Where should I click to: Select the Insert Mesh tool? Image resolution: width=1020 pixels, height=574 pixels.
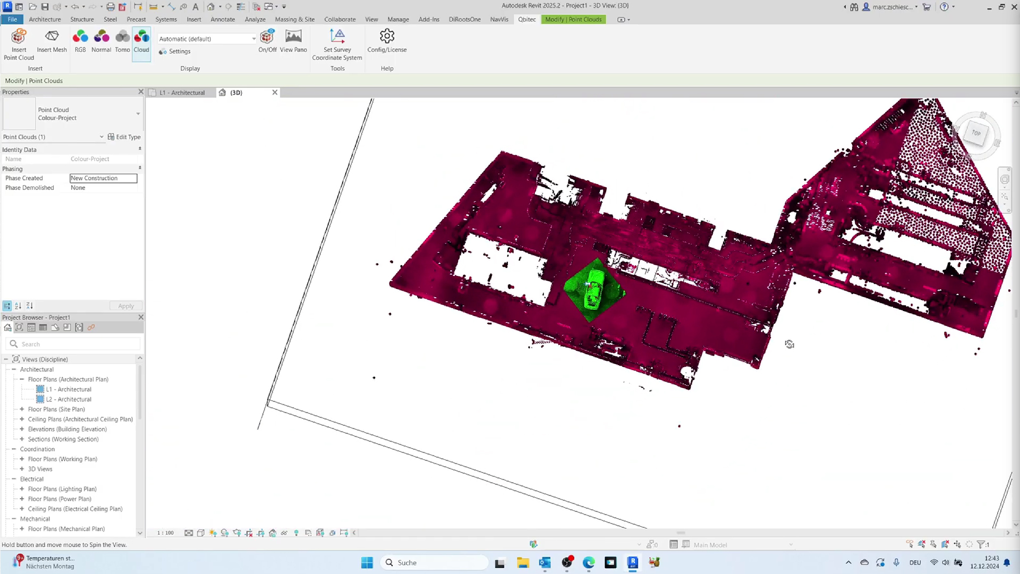pyautogui.click(x=52, y=41)
